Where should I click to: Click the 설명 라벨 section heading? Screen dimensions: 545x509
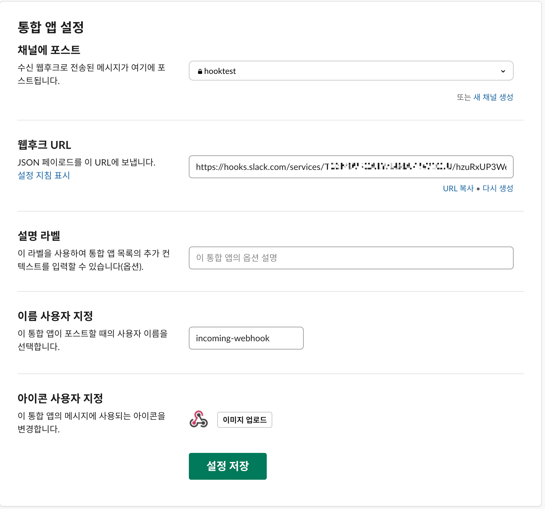[39, 236]
